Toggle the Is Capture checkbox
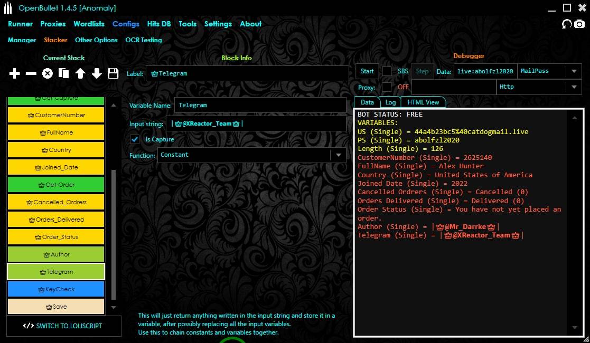The height and width of the screenshot is (343, 590). tap(135, 139)
